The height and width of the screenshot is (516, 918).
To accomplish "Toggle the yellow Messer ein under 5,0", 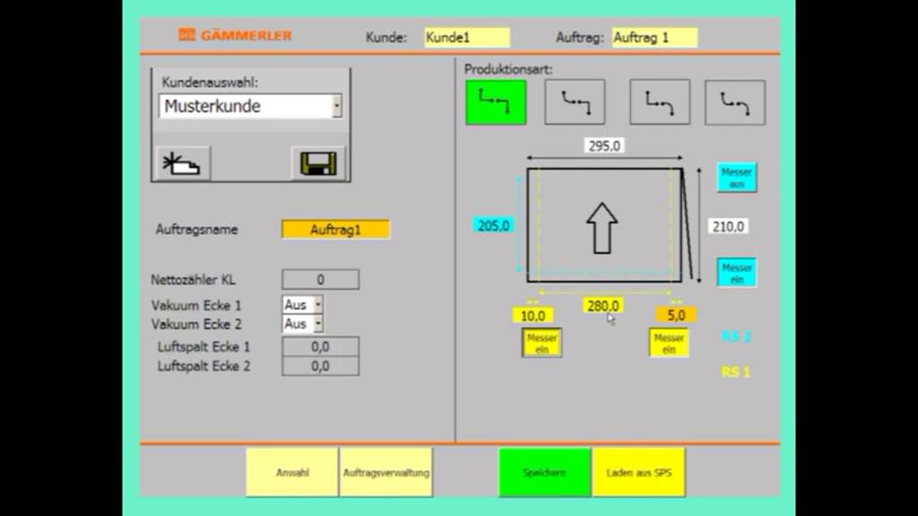I will [669, 343].
